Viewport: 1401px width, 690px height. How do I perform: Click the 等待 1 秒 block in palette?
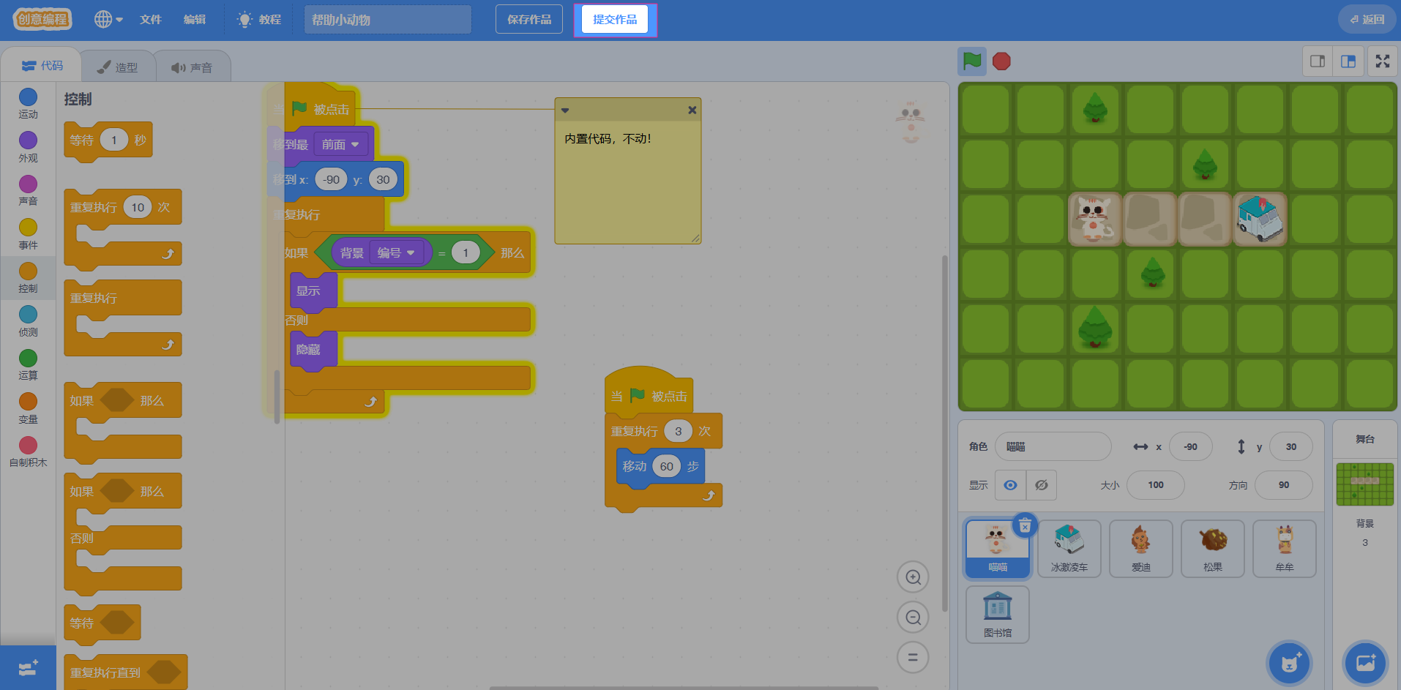pyautogui.click(x=108, y=140)
